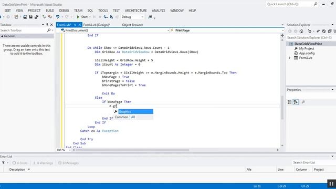This screenshot has width=336, height=189.
Task: Open the Start button dropdown arrow
Action: (90, 17)
